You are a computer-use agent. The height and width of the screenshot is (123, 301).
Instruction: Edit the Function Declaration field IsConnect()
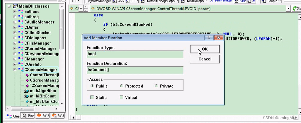pos(135,70)
